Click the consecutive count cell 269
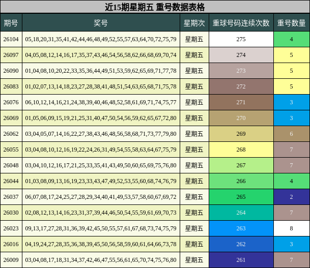Screen dimensions: 310x268 [241, 134]
